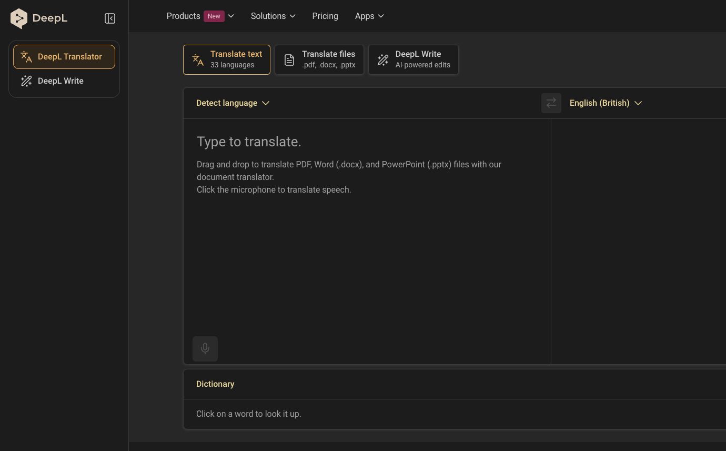Click the New badge beside Products
The width and height of the screenshot is (726, 451).
(214, 16)
